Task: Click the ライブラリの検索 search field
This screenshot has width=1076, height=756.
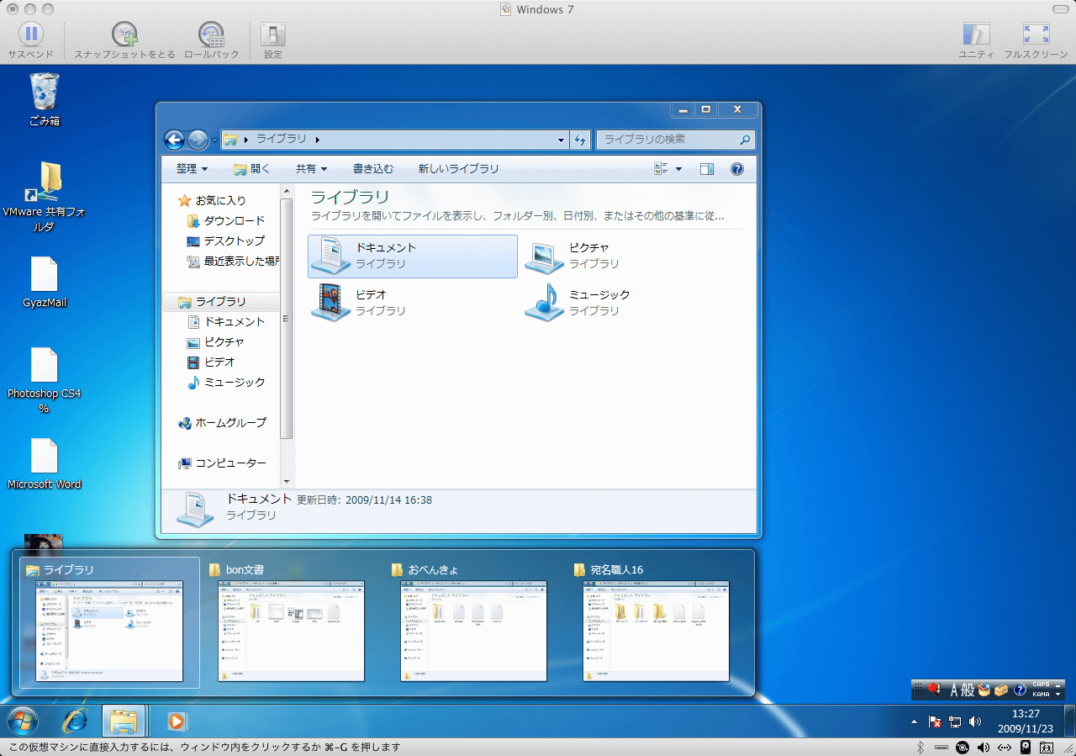Action: point(675,140)
